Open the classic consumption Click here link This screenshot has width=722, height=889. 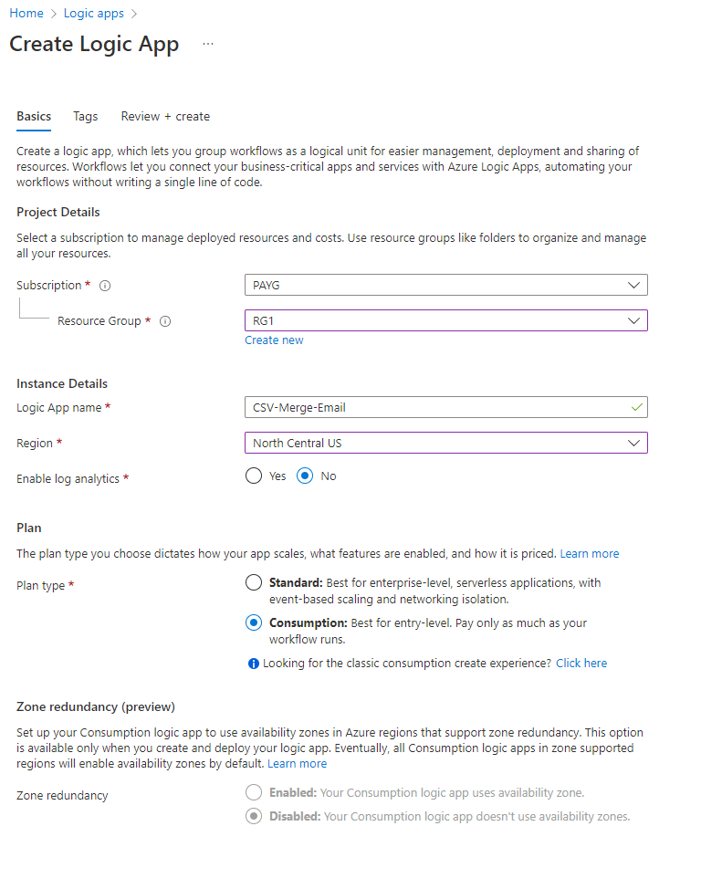coord(581,664)
